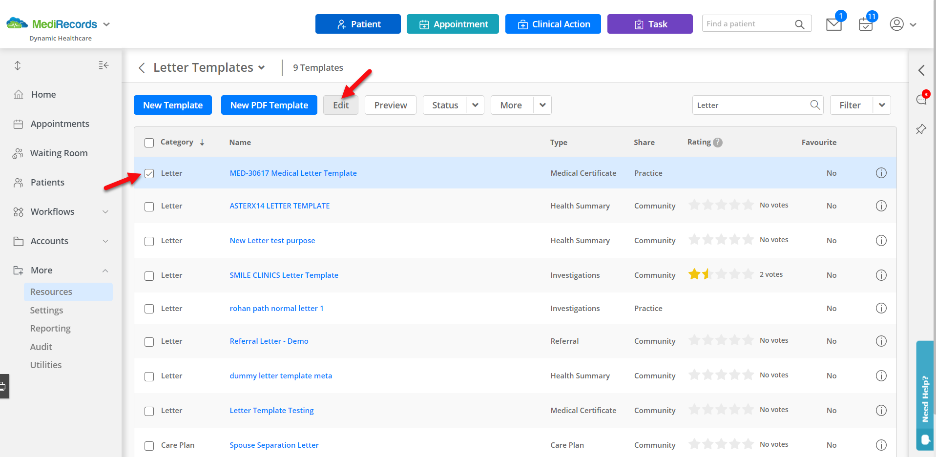The image size is (936, 457).
Task: Rate ASTERX14 LETTER TEMPLATE stars
Action: tap(721, 205)
